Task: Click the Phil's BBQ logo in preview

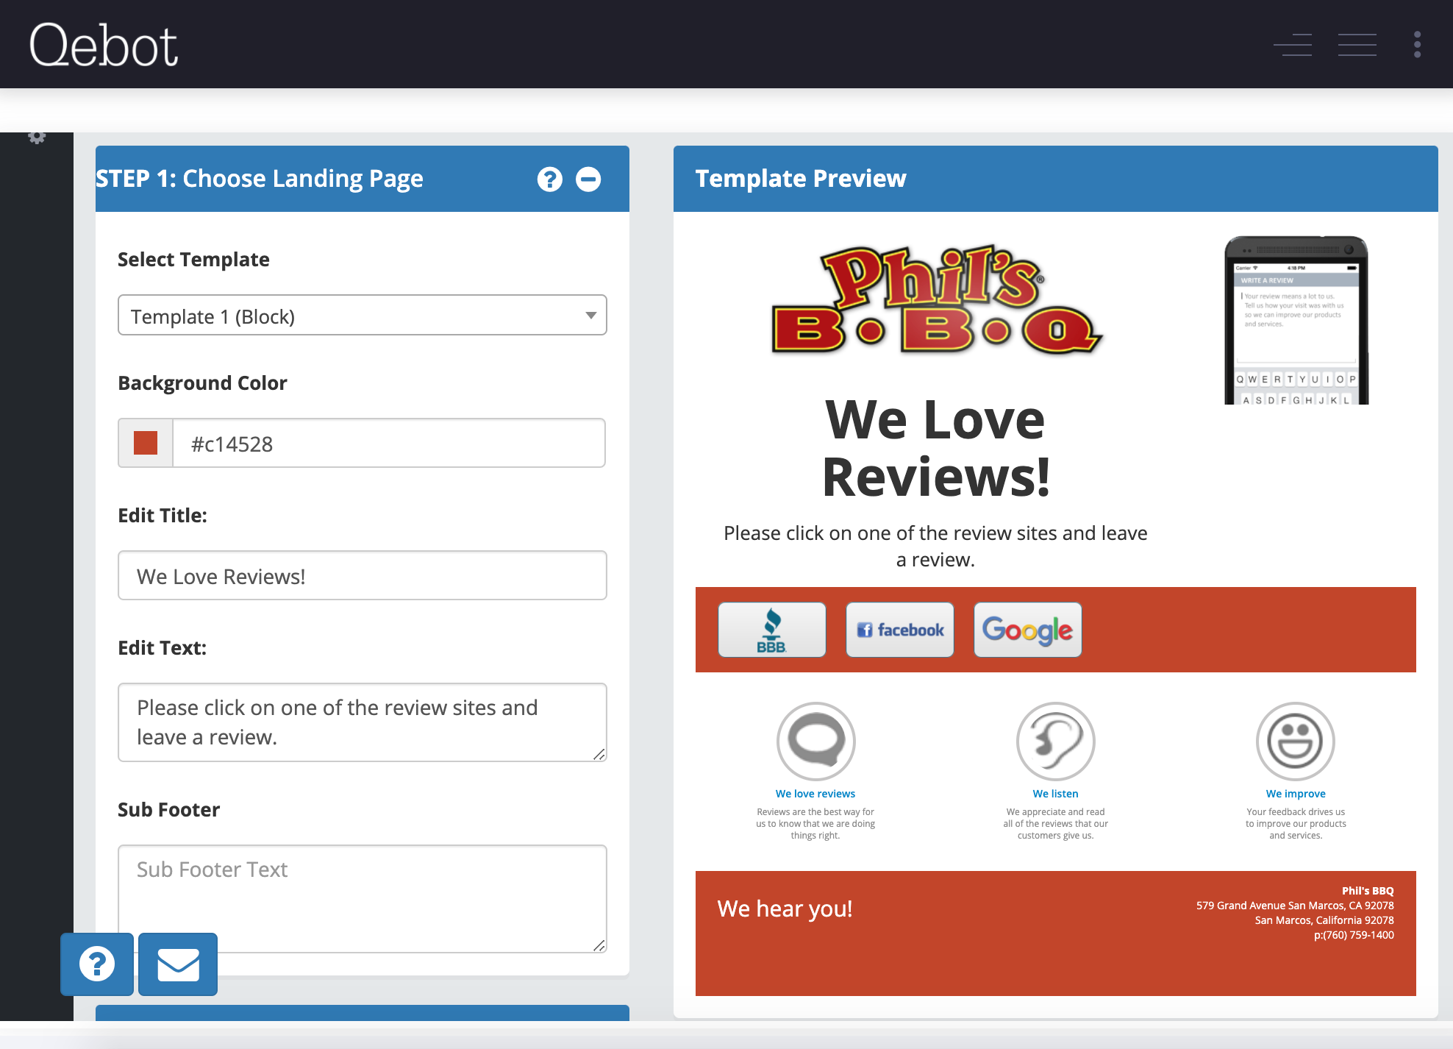Action: [936, 300]
